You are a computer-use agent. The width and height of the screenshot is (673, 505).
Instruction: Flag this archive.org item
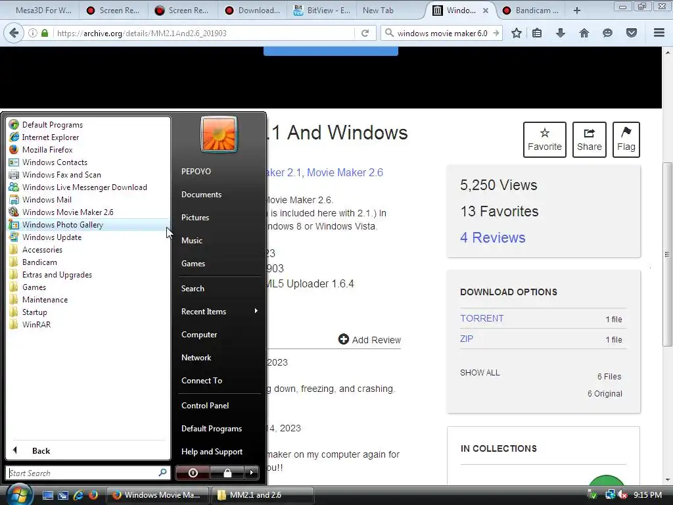pyautogui.click(x=626, y=139)
